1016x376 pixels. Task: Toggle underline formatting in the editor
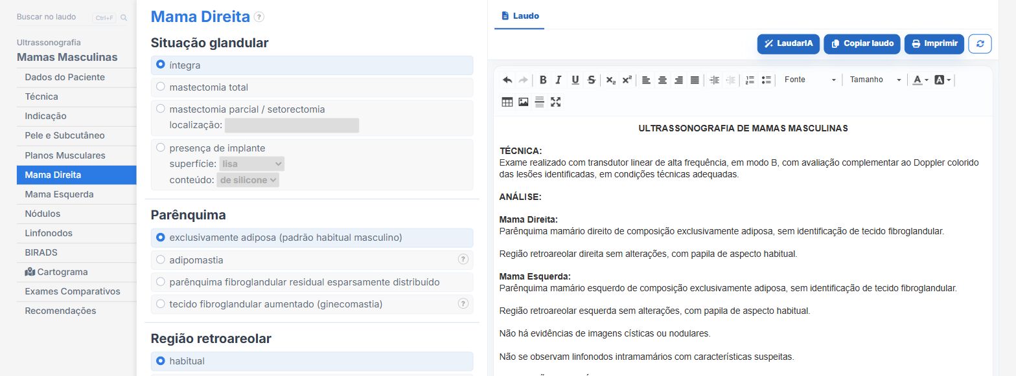click(575, 80)
